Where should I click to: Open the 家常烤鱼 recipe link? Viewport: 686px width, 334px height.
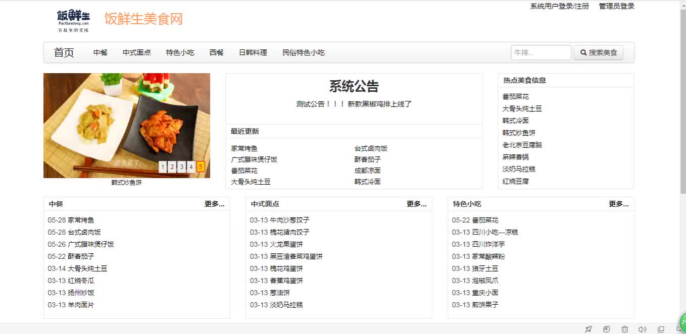tap(243, 148)
